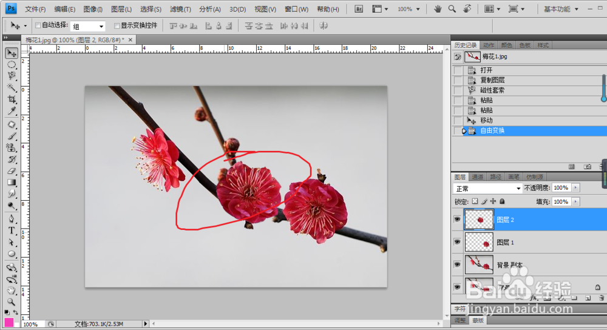Select the Magnetic Lasso tool

(12, 76)
